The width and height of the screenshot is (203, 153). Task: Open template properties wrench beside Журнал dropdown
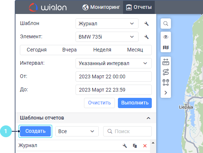pos(146,24)
